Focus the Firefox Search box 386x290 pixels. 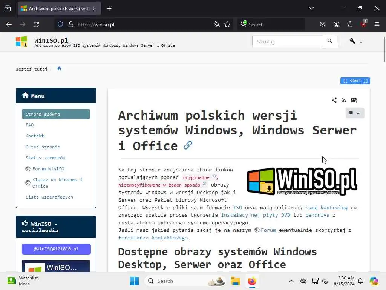click(x=271, y=25)
